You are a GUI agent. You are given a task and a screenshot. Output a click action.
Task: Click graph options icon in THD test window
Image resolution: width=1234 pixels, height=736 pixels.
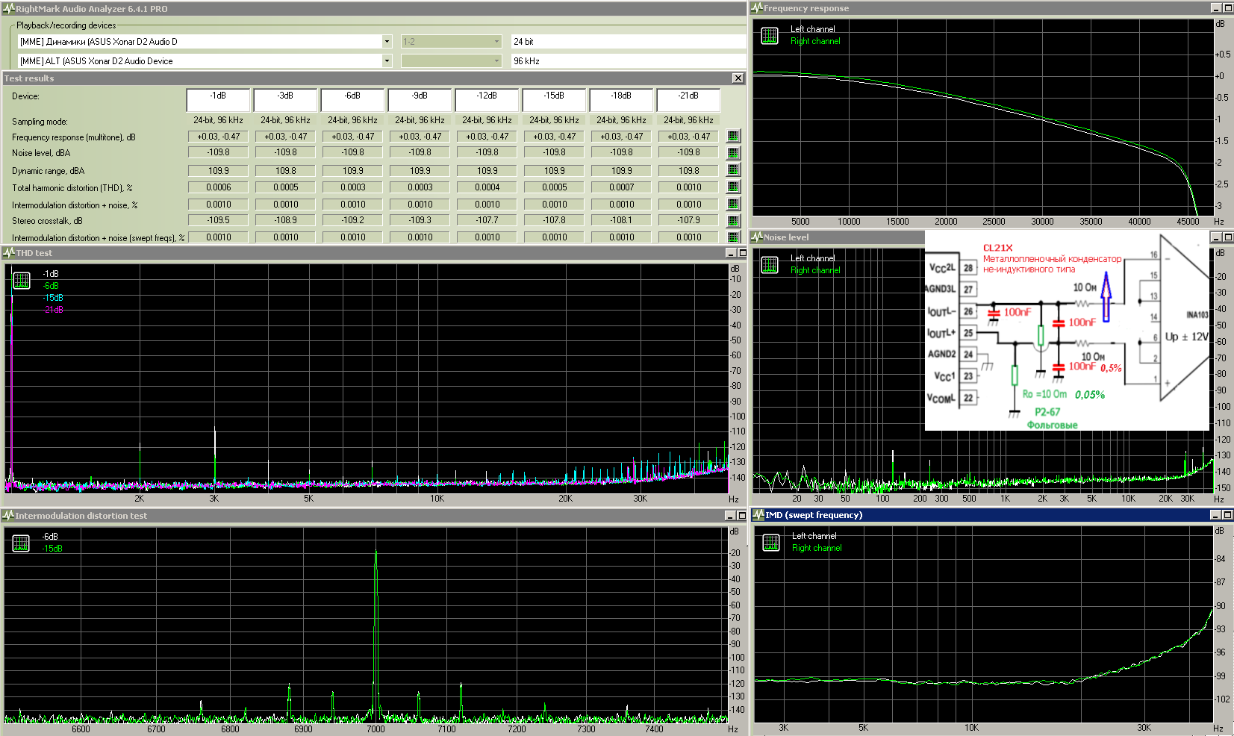[x=22, y=281]
